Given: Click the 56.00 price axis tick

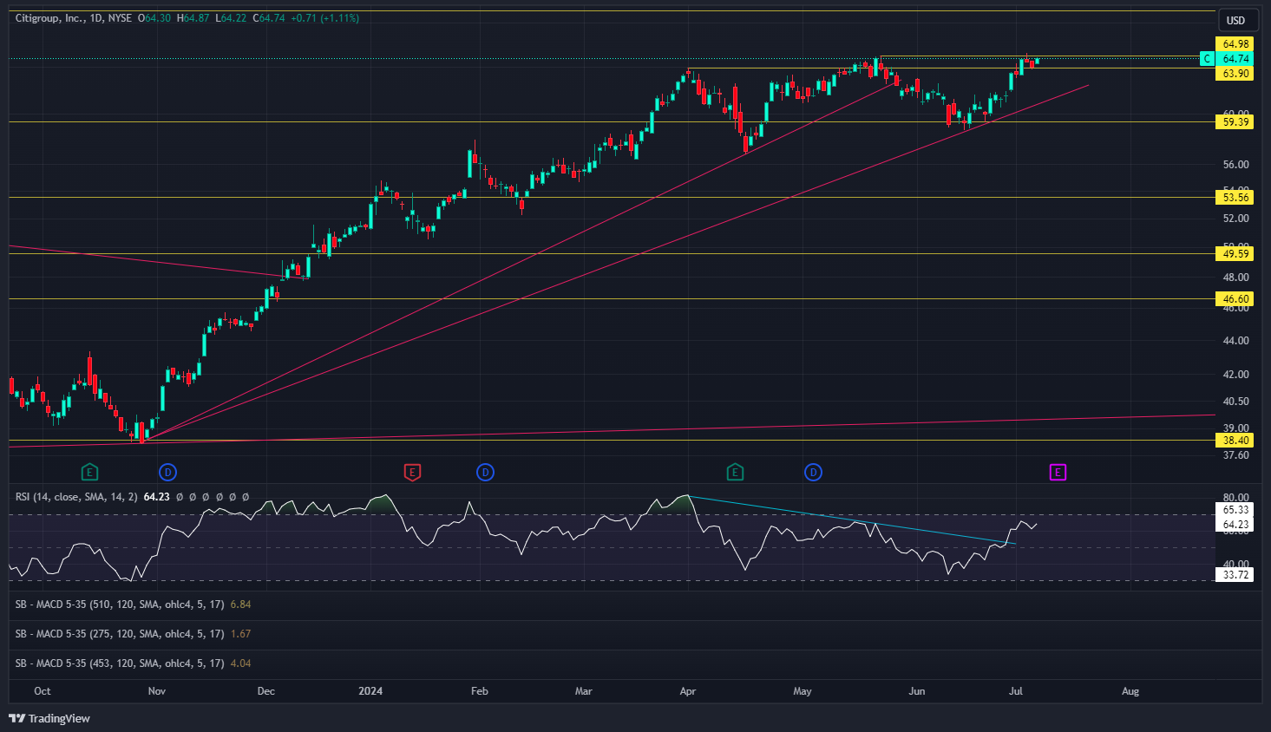Looking at the screenshot, I should coord(1235,165).
